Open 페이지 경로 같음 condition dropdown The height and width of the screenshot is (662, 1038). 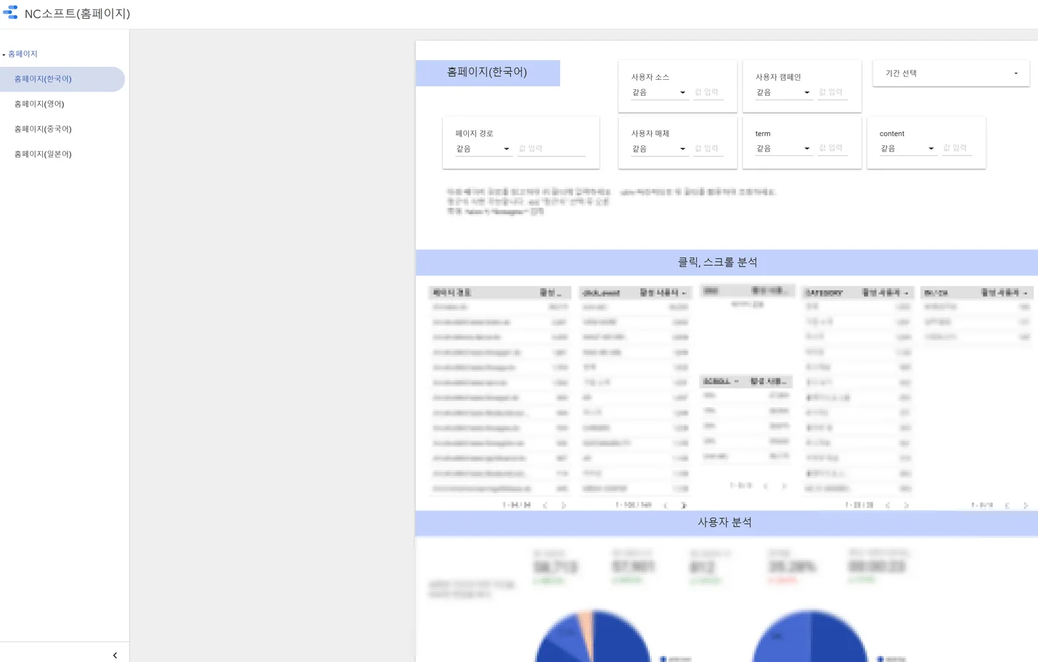483,149
